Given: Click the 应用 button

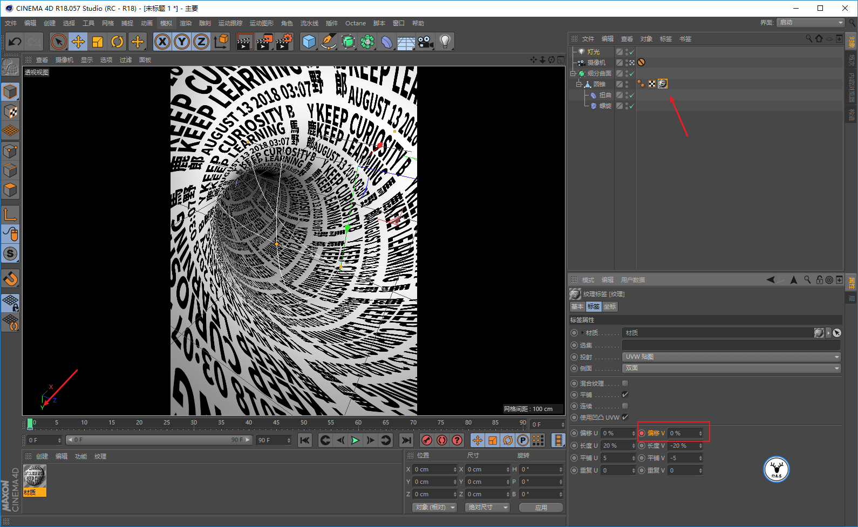Looking at the screenshot, I should tap(541, 508).
